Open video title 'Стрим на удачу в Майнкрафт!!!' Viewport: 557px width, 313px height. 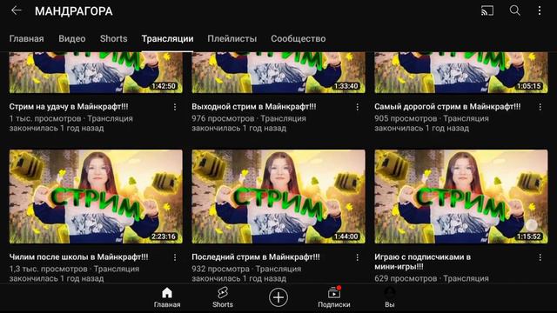(x=69, y=106)
